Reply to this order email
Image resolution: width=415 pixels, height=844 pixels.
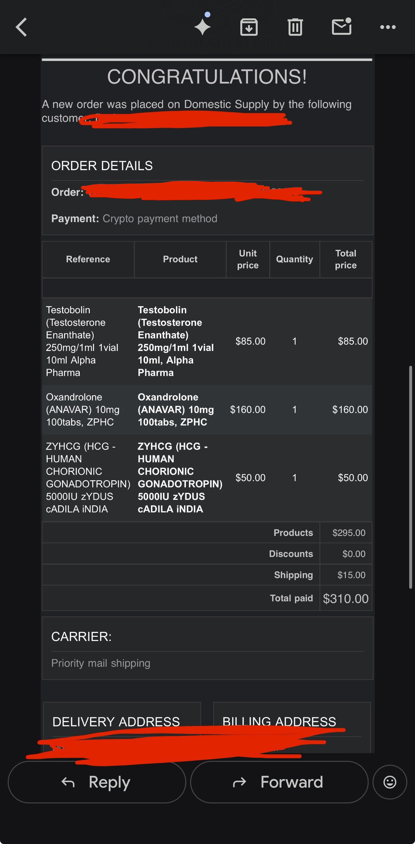click(97, 782)
